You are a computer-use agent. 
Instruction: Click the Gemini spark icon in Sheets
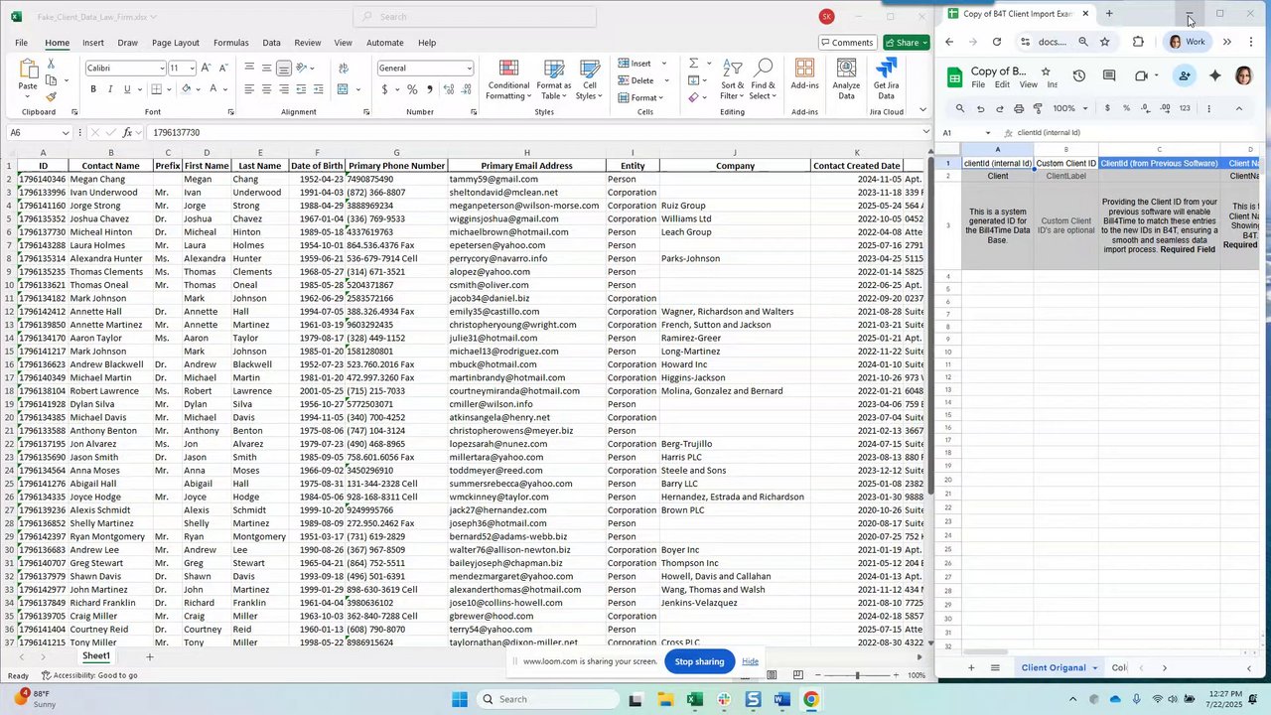[x=1214, y=75]
